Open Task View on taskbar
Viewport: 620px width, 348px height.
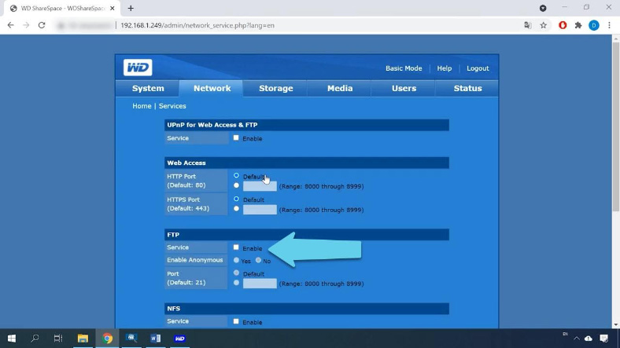coord(58,338)
